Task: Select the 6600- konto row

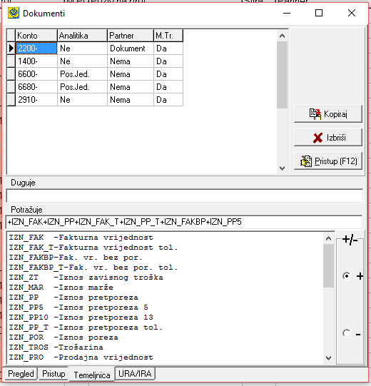Action: pyautogui.click(x=95, y=74)
